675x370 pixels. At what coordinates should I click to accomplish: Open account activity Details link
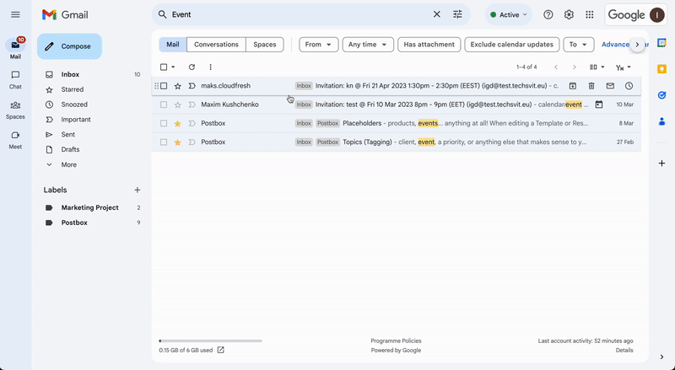click(x=624, y=351)
